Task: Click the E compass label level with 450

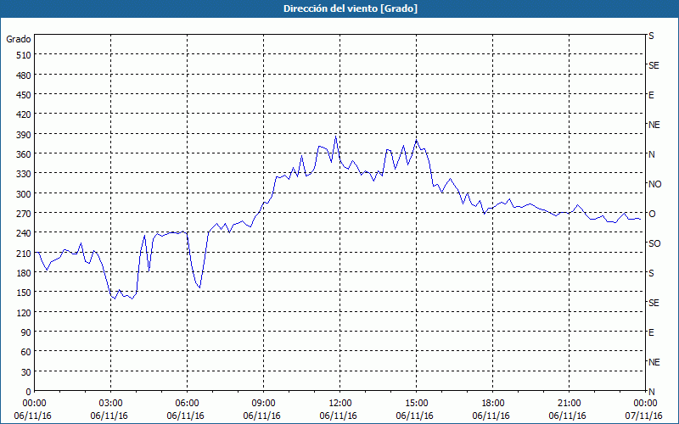Action: [651, 95]
